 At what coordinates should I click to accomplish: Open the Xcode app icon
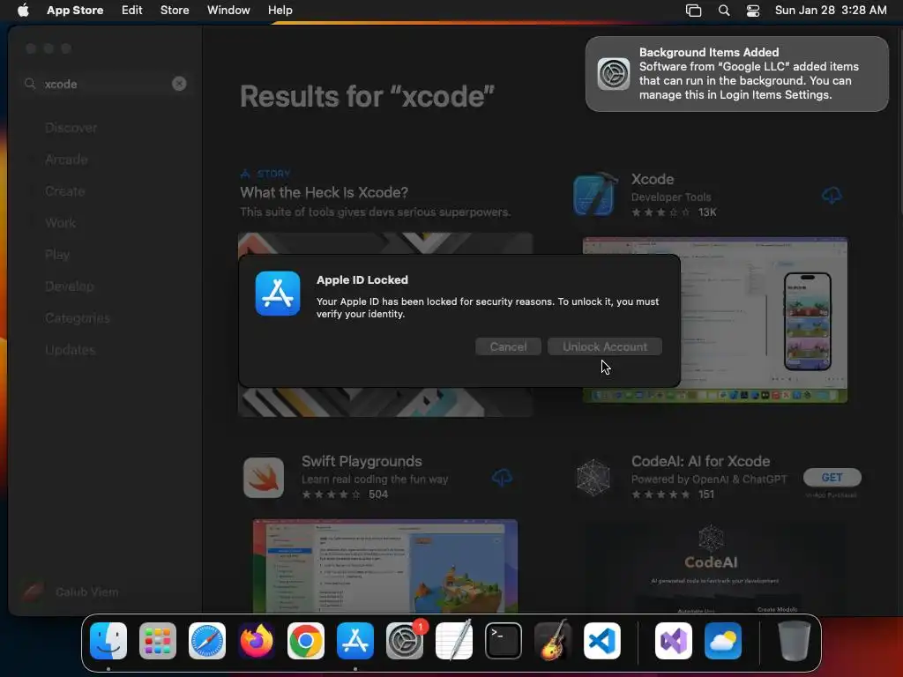click(595, 195)
